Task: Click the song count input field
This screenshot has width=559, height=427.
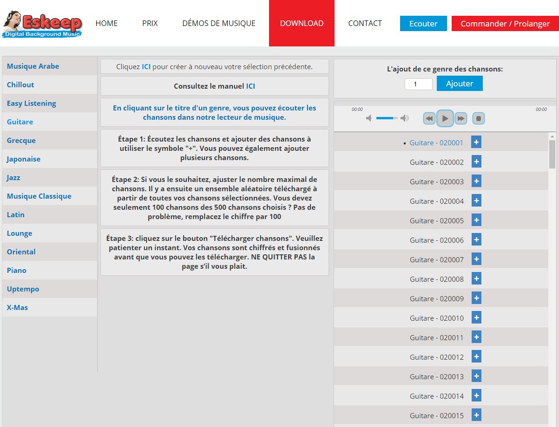Action: pyautogui.click(x=419, y=84)
